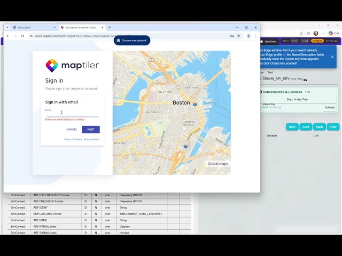Click the Load button
The height and width of the screenshot is (256, 342).
(306, 127)
